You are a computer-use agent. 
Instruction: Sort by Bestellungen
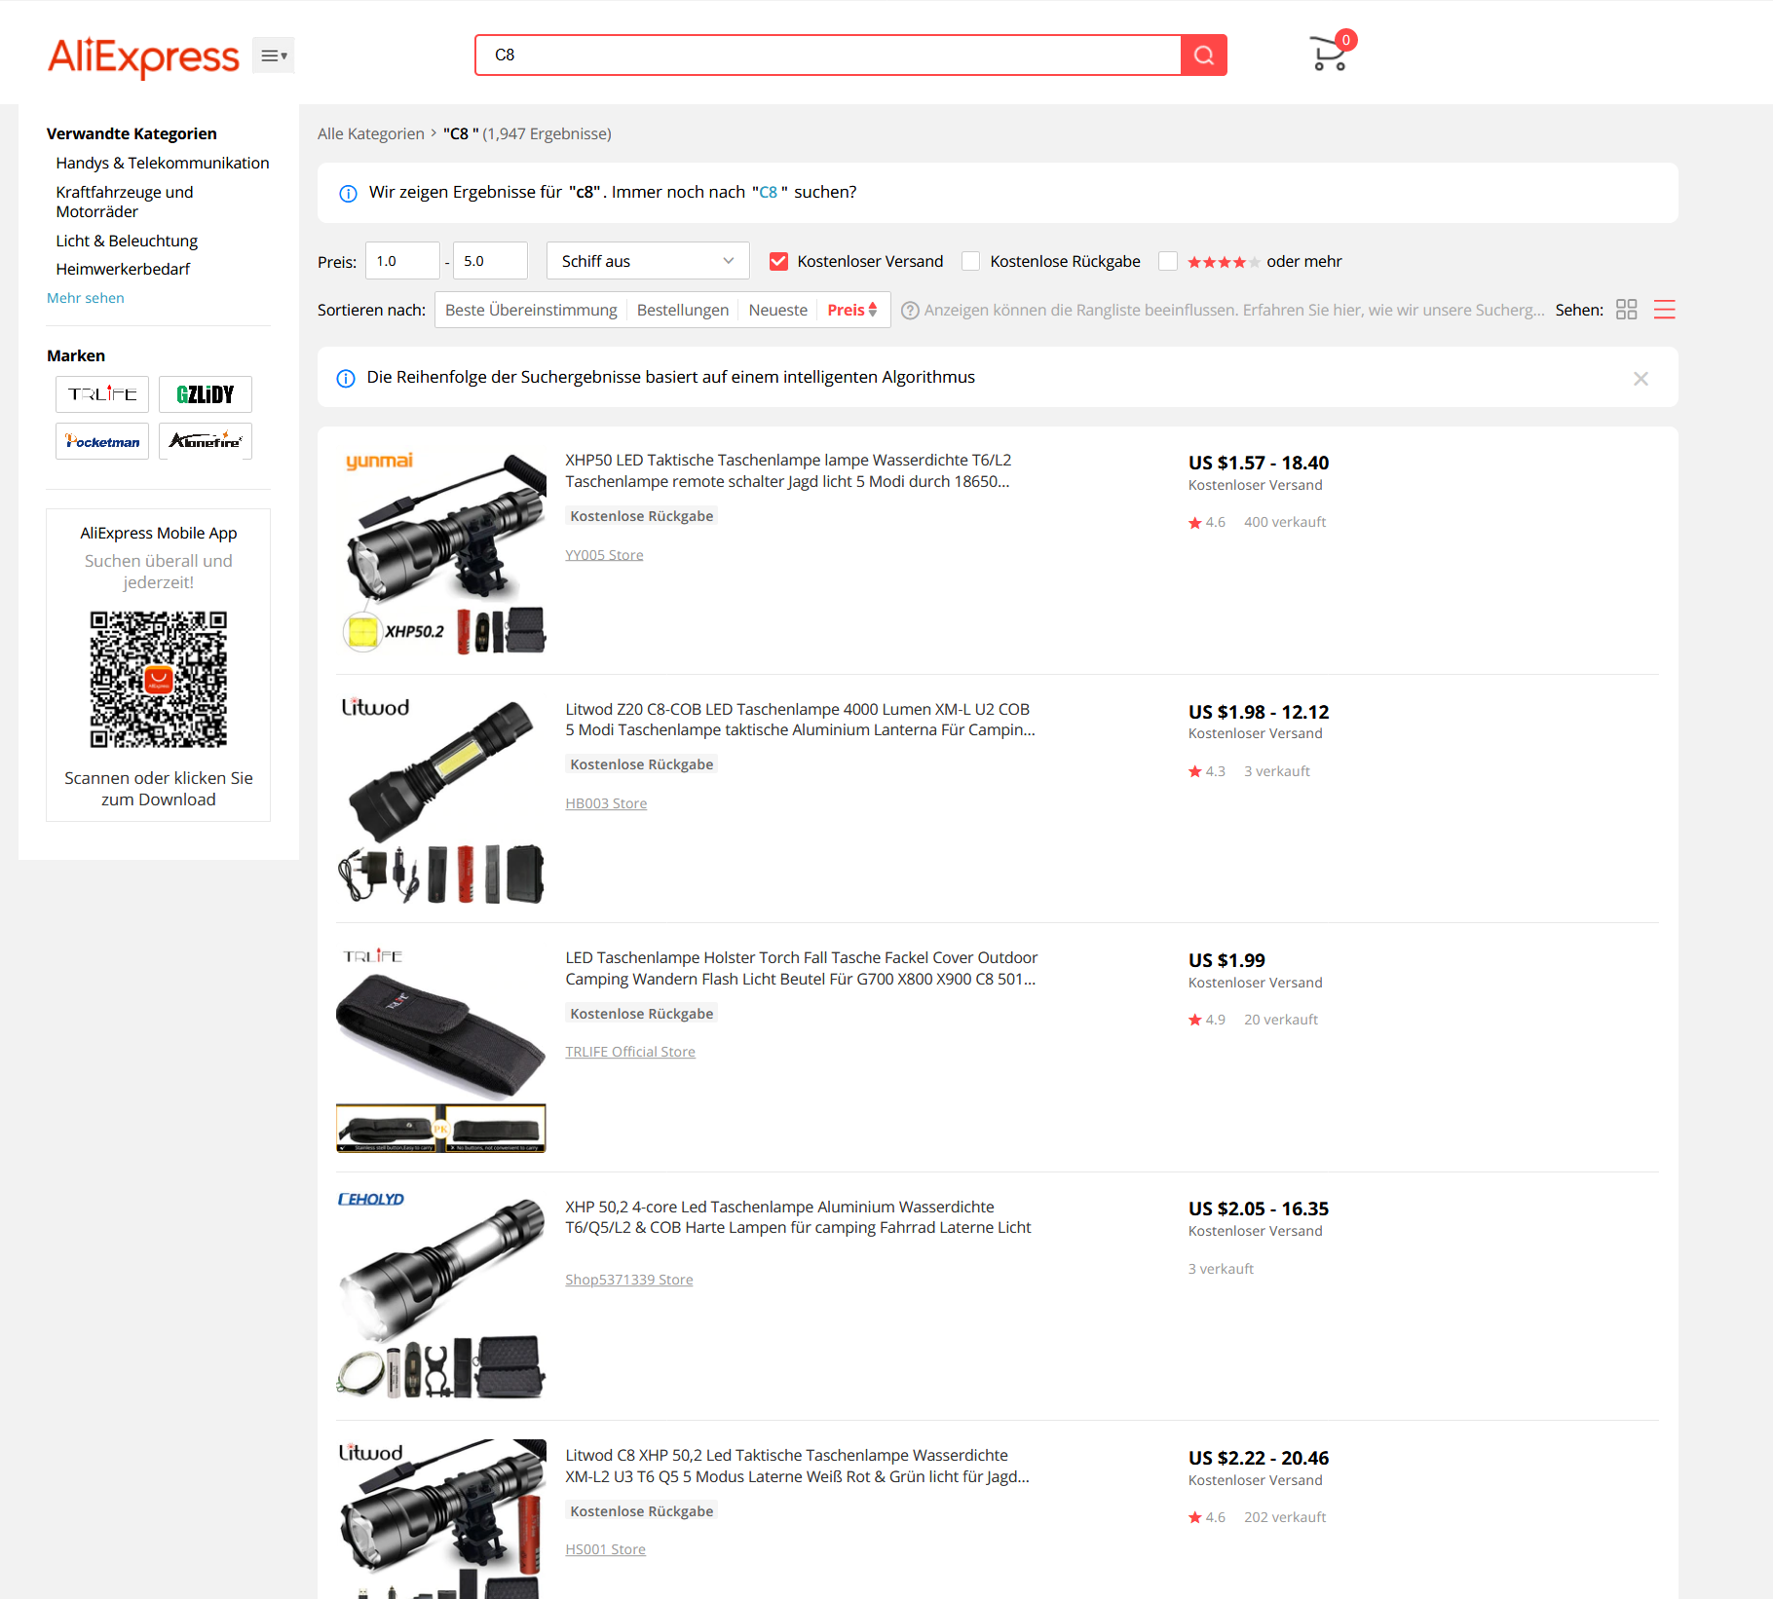[x=683, y=310]
